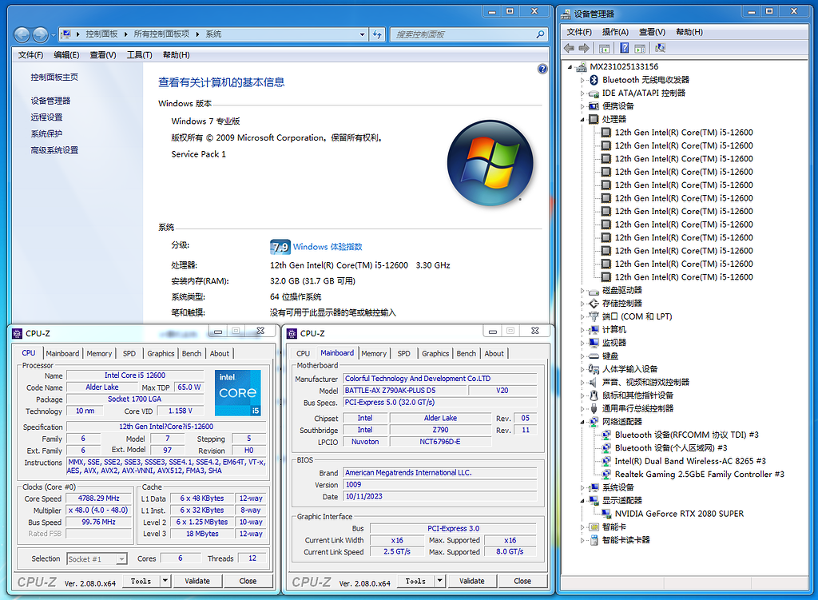
Task: Click the 磁盘驱动器 disk drive icon
Action: (x=594, y=291)
